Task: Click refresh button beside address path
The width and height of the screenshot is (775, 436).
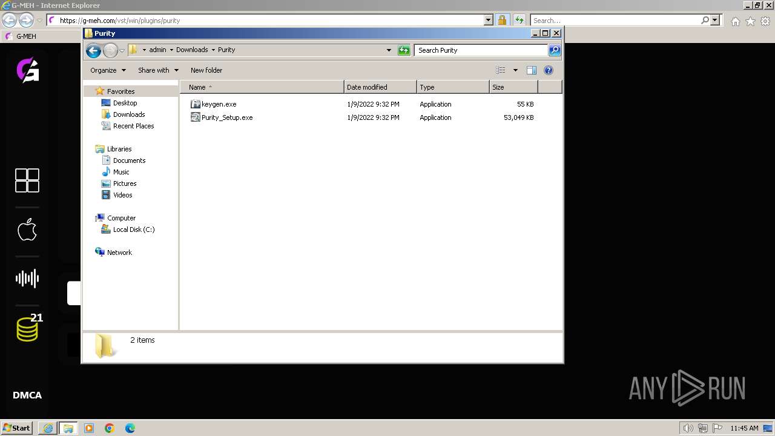Action: click(404, 50)
